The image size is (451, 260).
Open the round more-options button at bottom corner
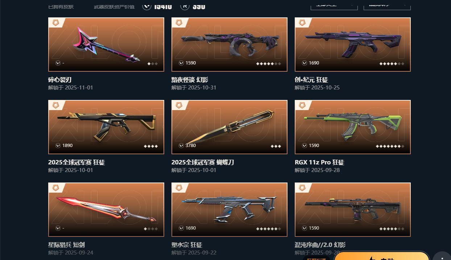point(442,256)
